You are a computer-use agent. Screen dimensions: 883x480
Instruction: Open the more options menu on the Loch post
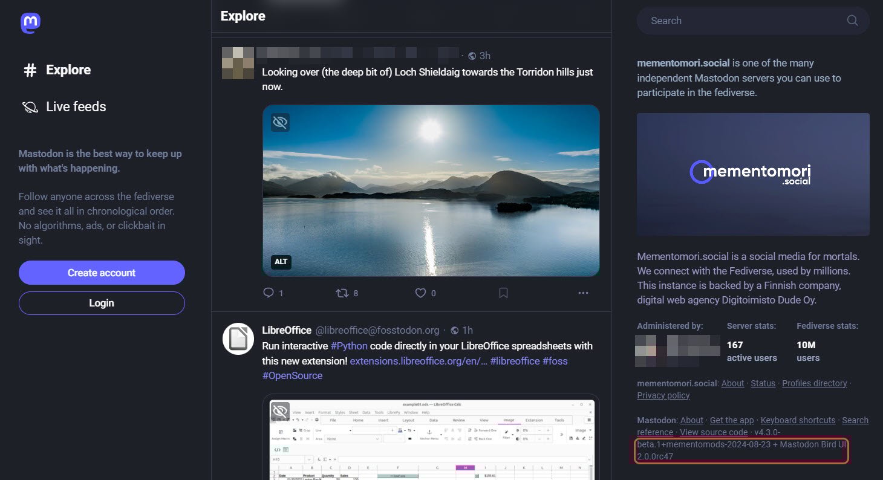pyautogui.click(x=583, y=293)
